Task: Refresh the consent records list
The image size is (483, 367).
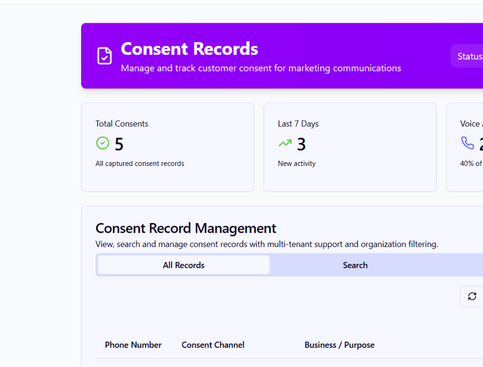Action: (472, 296)
